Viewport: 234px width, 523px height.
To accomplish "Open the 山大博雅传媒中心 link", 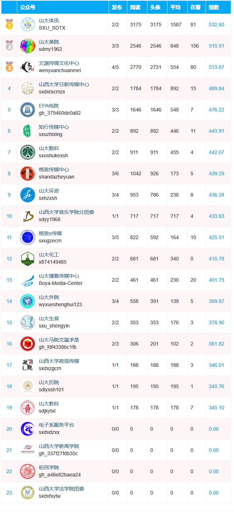I will (59, 276).
